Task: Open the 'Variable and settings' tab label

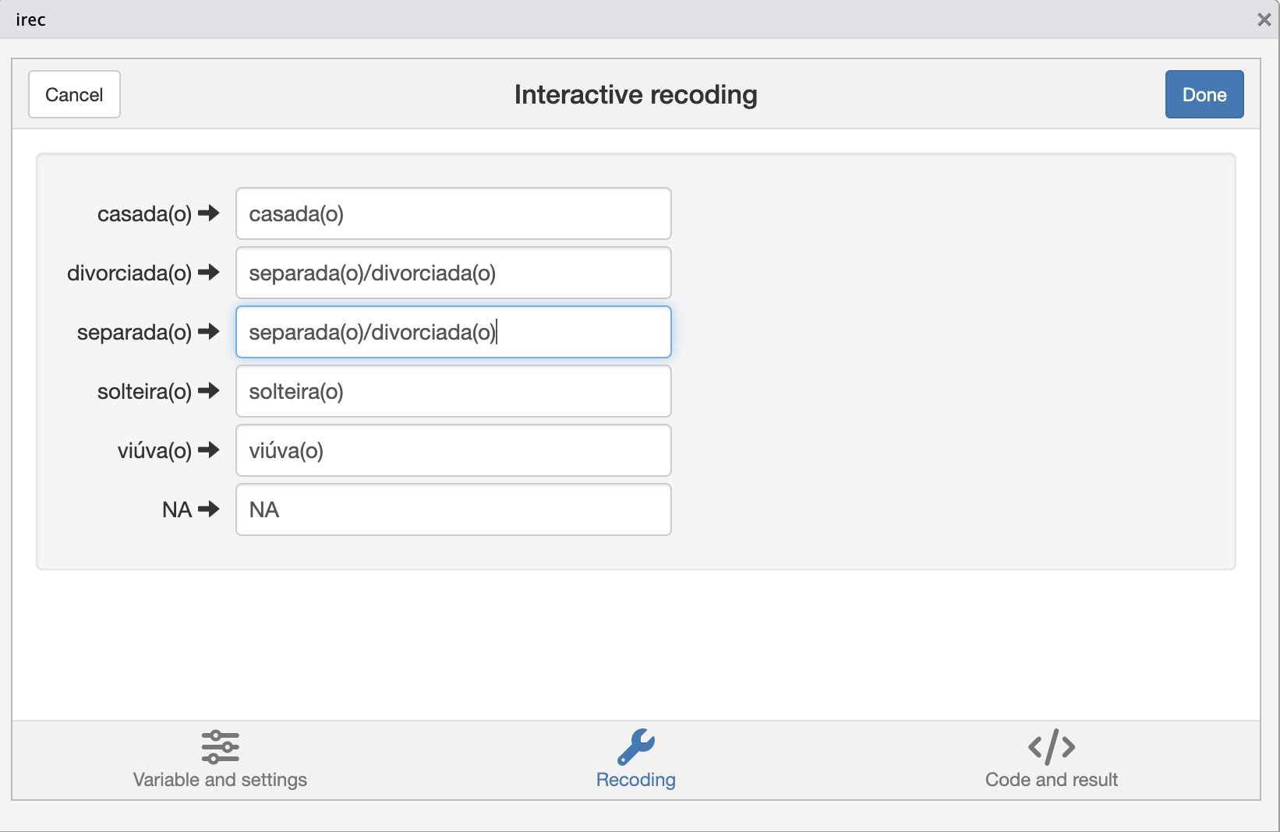Action: pos(220,780)
